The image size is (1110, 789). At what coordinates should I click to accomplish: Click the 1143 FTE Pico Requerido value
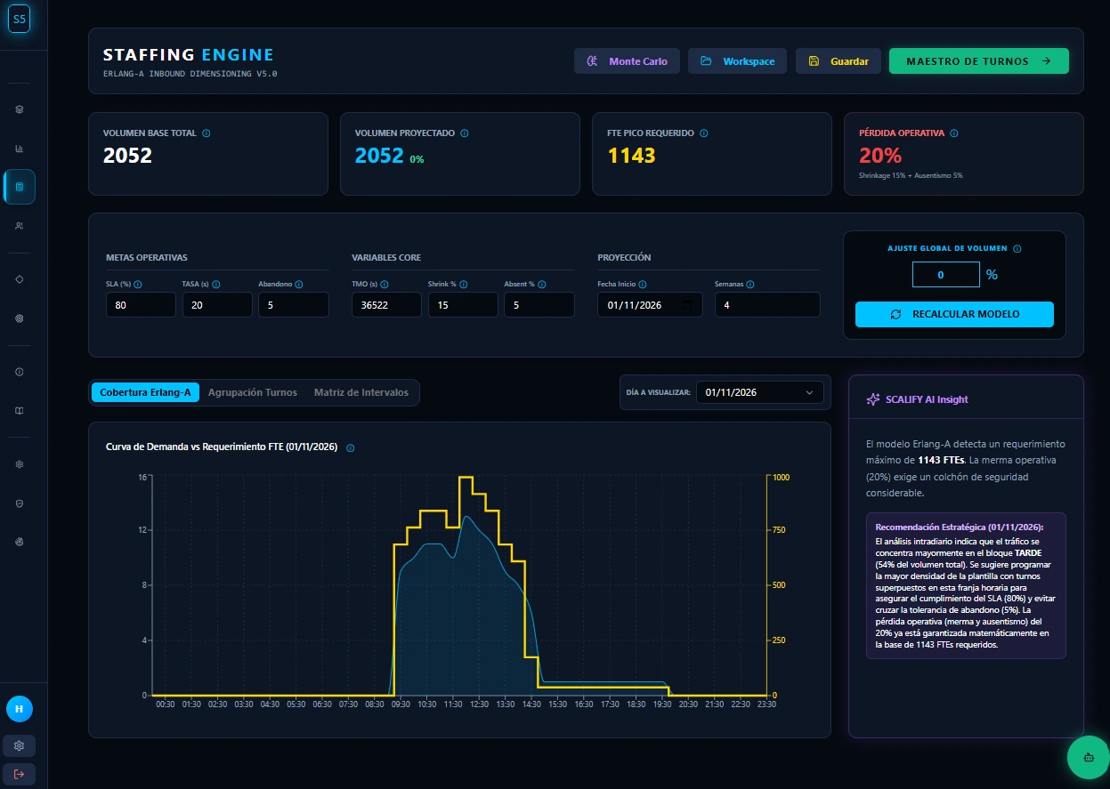tap(632, 156)
